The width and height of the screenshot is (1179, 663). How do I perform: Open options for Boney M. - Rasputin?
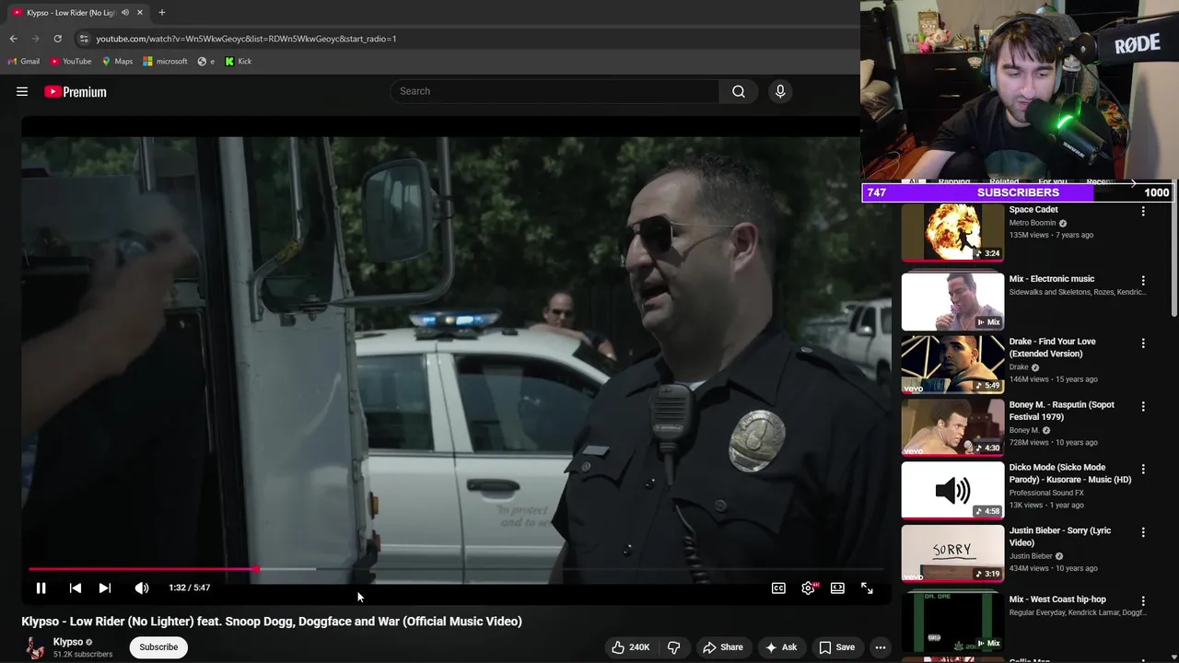(1143, 406)
